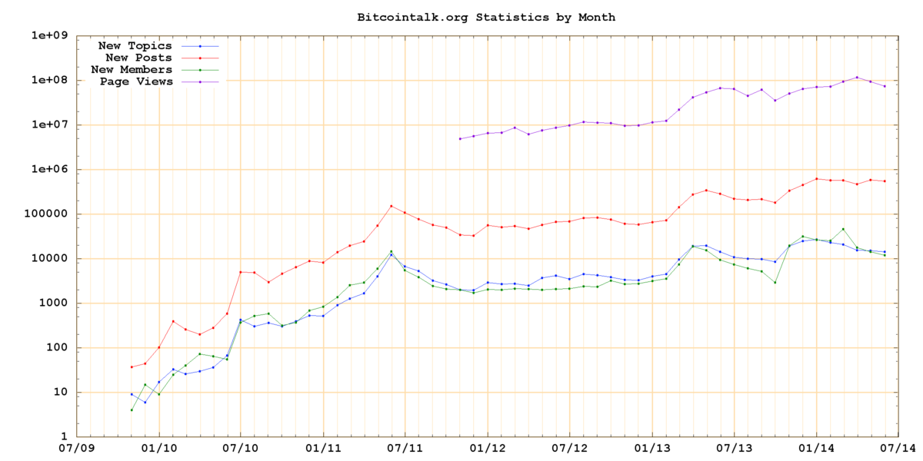Click the red New Posts legend line sample

(x=200, y=58)
